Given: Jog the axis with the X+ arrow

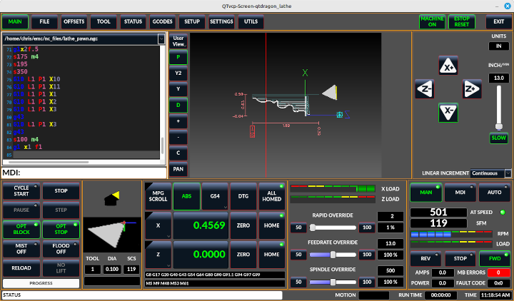Looking at the screenshot, I should pos(448,66).
